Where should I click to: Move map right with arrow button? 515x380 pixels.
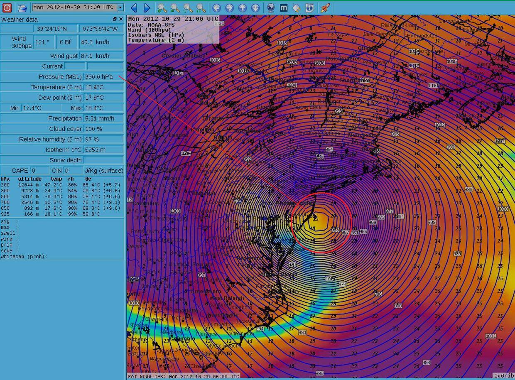click(229, 7)
